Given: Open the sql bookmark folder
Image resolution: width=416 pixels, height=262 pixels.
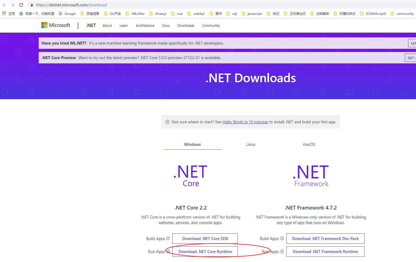Looking at the screenshot, I should [232, 14].
